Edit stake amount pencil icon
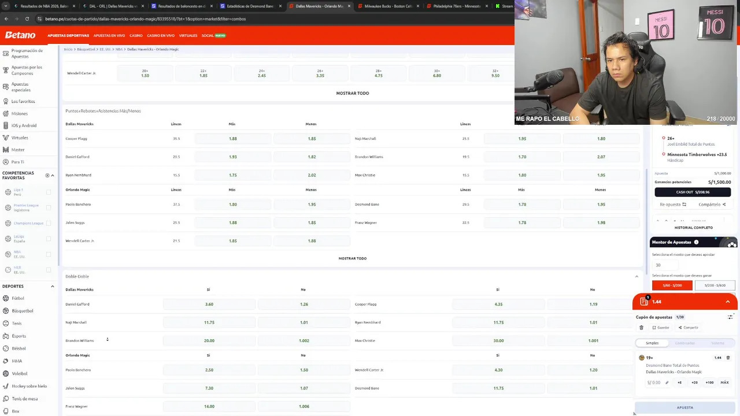This screenshot has height=416, width=740. coord(667,382)
